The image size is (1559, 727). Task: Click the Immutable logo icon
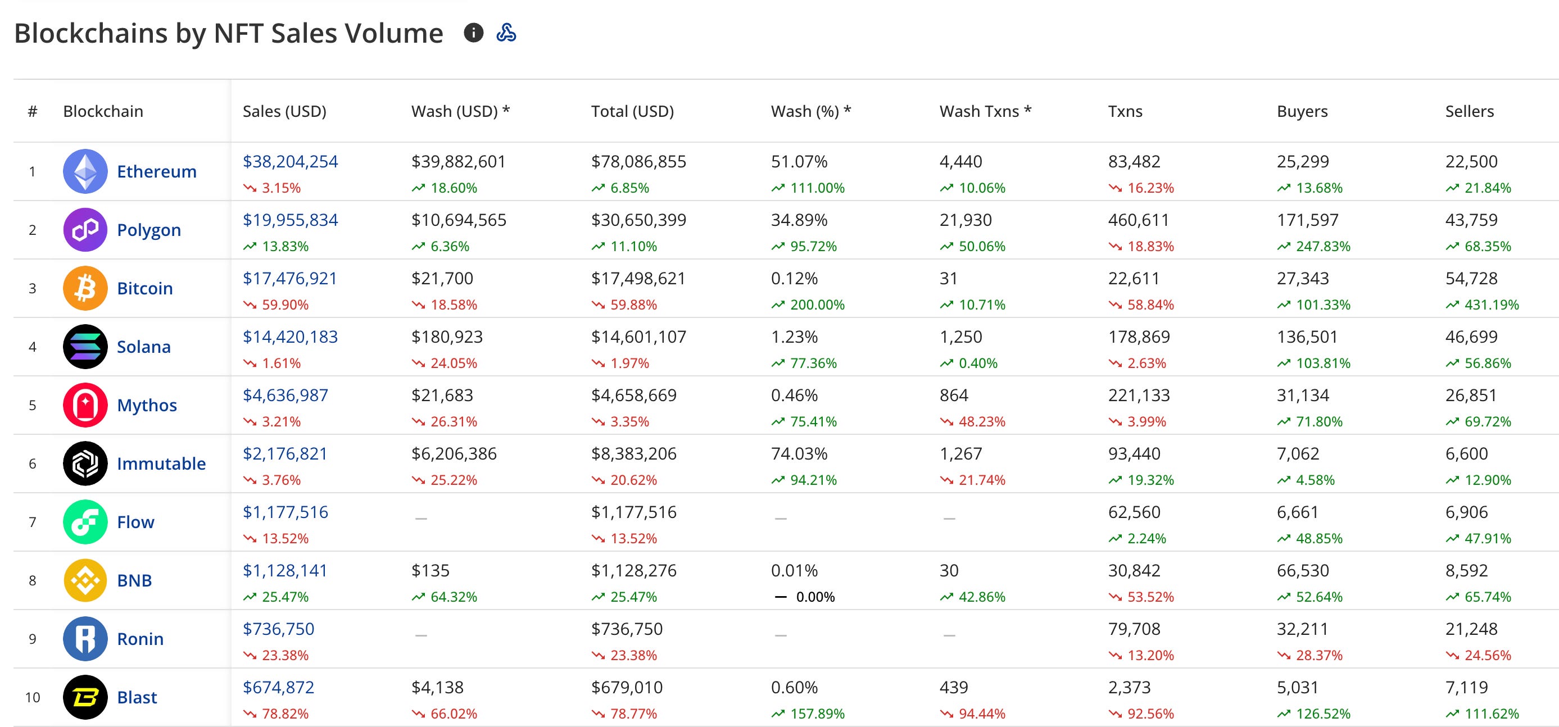pyautogui.click(x=85, y=464)
